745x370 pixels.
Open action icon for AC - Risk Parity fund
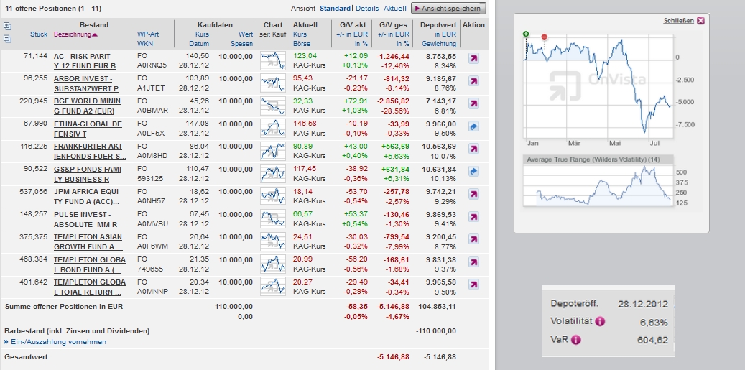pyautogui.click(x=473, y=60)
